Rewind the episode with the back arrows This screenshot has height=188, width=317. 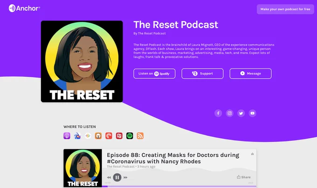109,177
